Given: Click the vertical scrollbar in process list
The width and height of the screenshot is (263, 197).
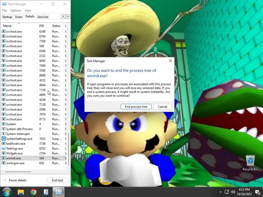Looking at the screenshot, I should (x=69, y=149).
